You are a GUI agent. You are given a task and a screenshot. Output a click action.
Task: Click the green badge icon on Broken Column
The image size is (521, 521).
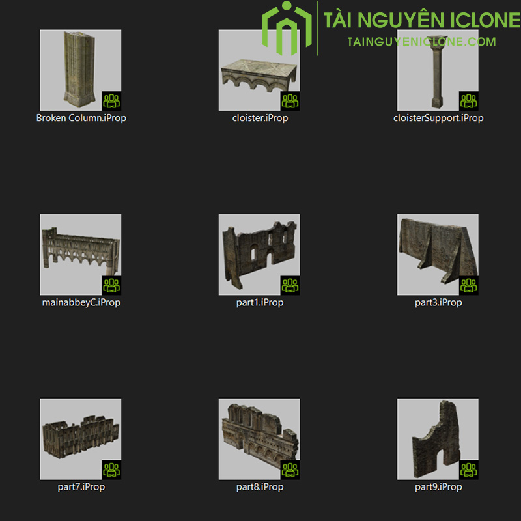[111, 101]
